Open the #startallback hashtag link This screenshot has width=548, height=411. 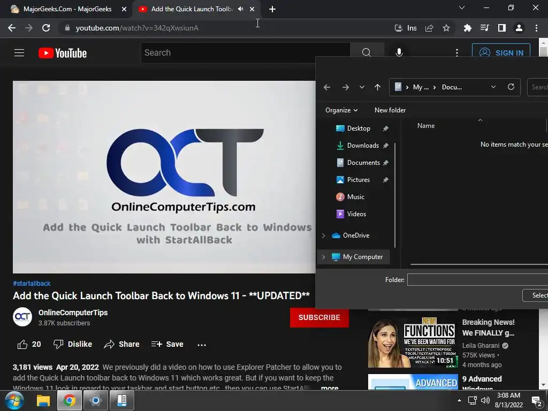(x=32, y=284)
